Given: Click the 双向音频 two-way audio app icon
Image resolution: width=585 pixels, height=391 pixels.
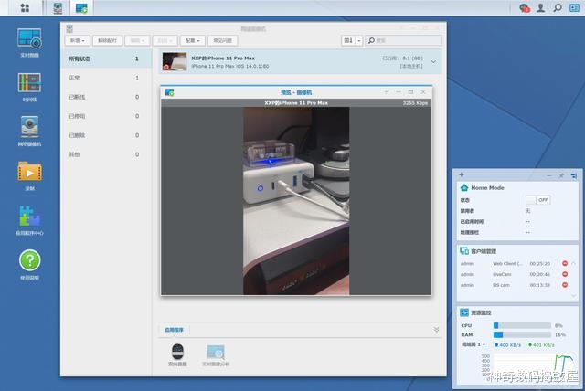Looking at the screenshot, I should (178, 354).
